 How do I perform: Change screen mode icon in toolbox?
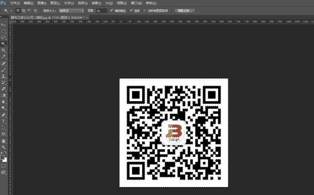coord(3,172)
